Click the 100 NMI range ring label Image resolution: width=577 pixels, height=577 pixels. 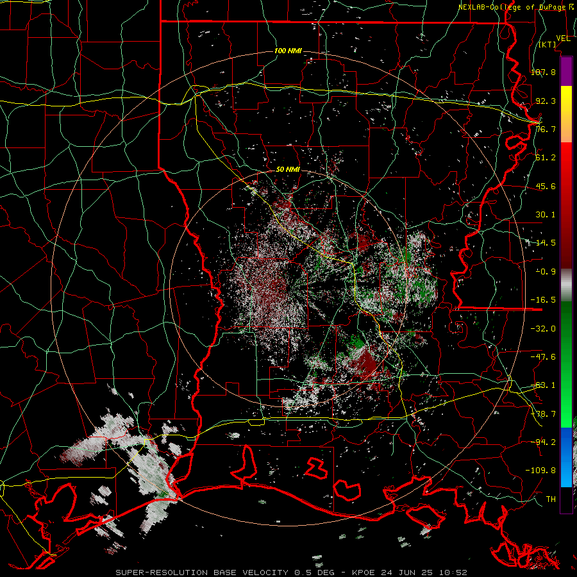point(288,51)
